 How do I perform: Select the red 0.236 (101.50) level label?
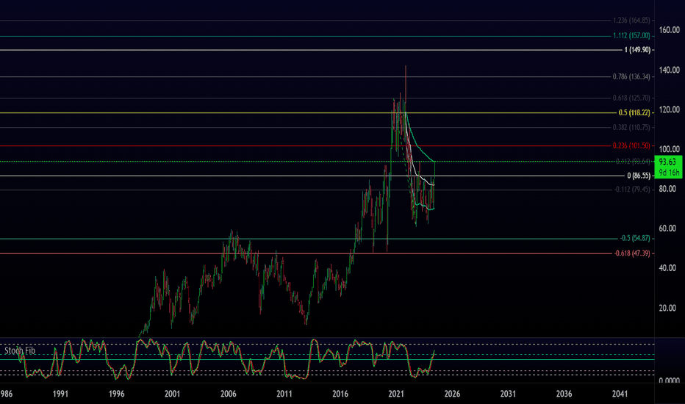[x=631, y=146]
